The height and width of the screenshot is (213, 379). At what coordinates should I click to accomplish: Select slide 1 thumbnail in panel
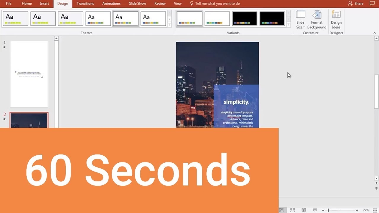(x=29, y=74)
